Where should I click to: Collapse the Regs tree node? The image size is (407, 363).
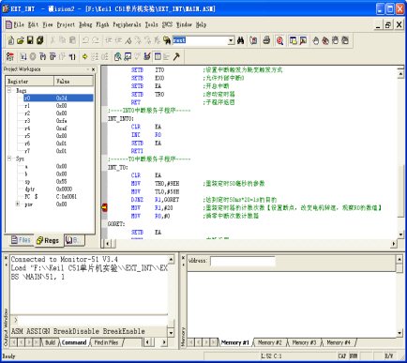(x=9, y=91)
